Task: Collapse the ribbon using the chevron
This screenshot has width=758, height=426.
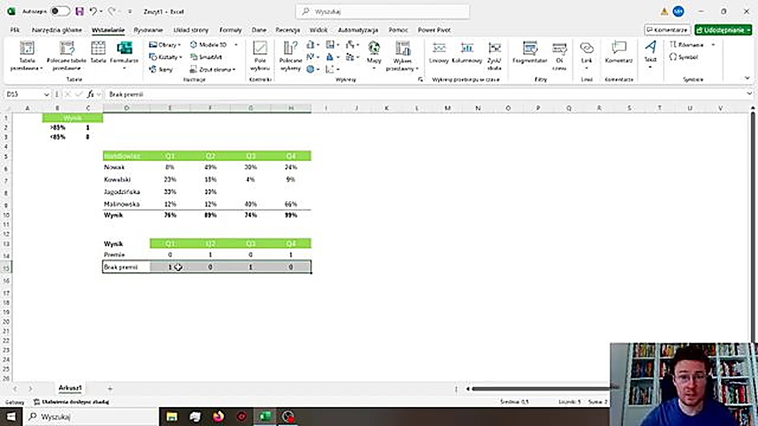Action: [747, 78]
